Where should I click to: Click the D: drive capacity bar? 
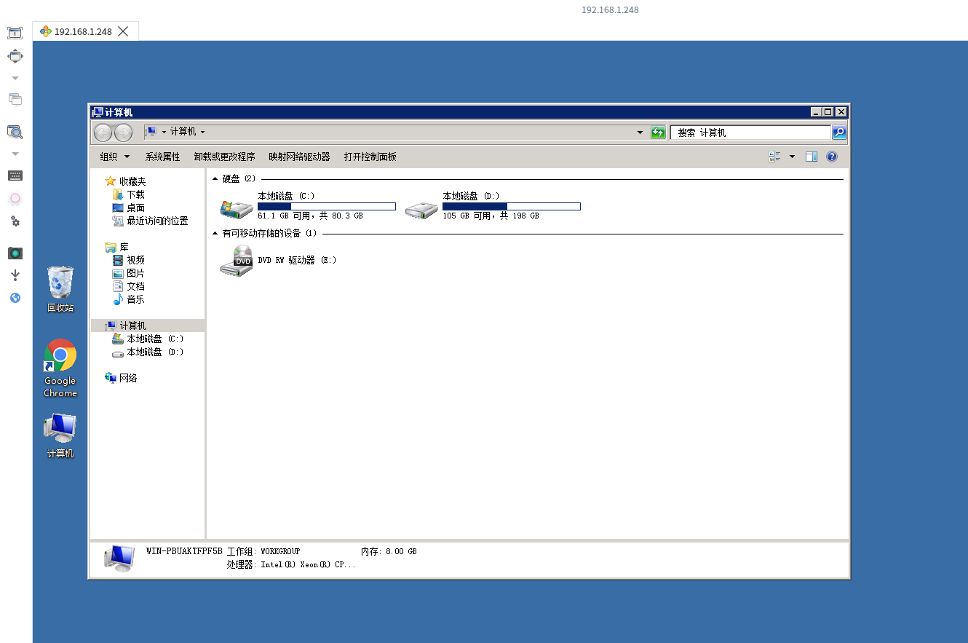click(512, 207)
